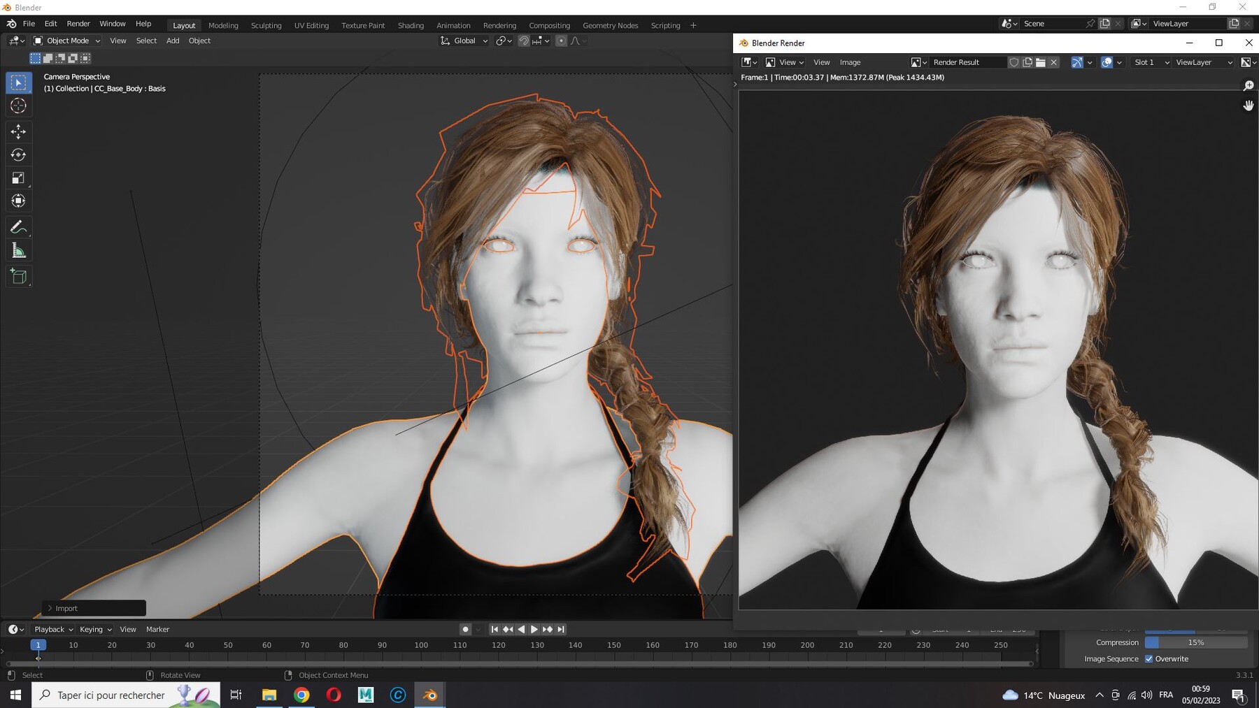Click the timeline horizontal scrollbar

(x=520, y=663)
